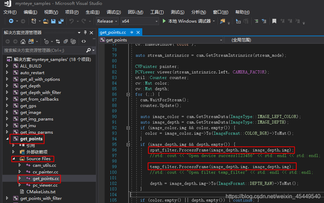
Task: Redo the edit via the toolbar arrow
Action: (x=84, y=21)
